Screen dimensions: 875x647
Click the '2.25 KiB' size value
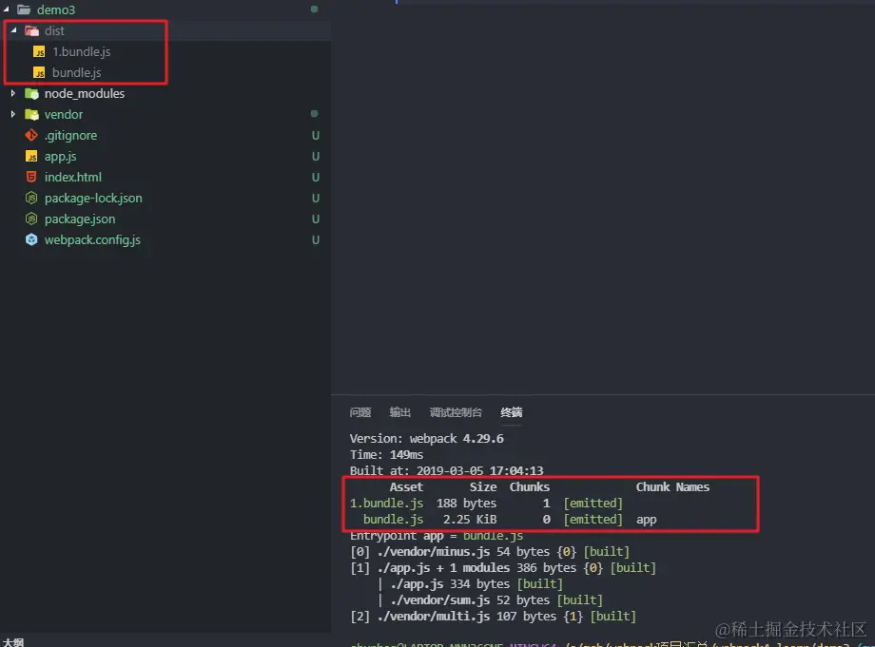pyautogui.click(x=469, y=520)
